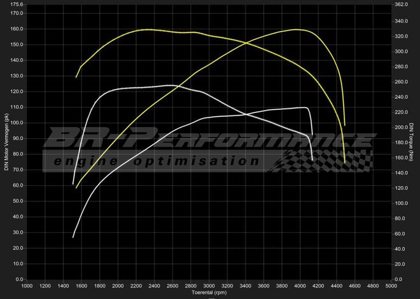
Task: Click the 1000 rpm x-axis tick label
Action: pos(27,286)
